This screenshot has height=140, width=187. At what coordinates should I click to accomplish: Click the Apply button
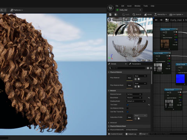click(126, 14)
